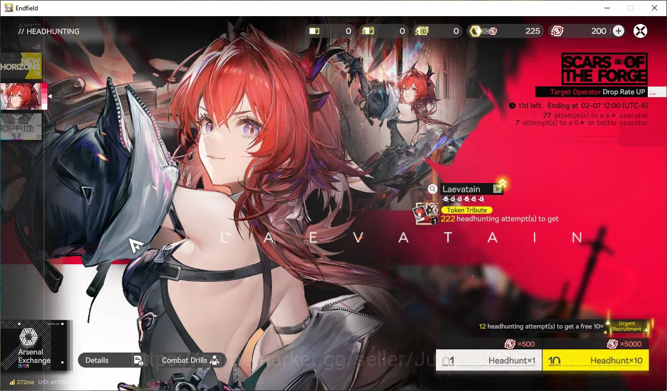This screenshot has width=667, height=391.
Task: Click the ×500 cost label
Action: coord(520,344)
